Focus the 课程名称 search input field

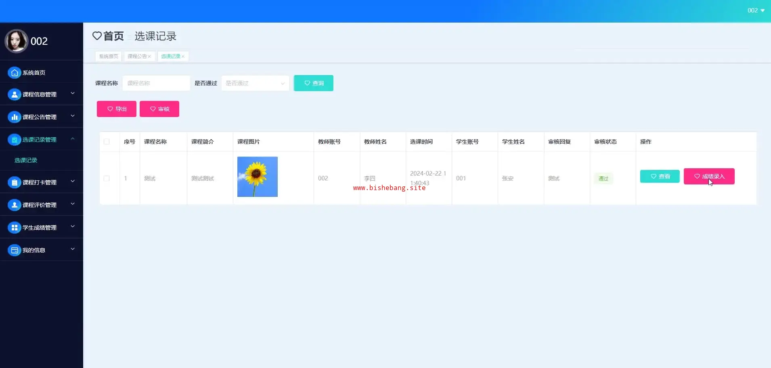click(156, 83)
